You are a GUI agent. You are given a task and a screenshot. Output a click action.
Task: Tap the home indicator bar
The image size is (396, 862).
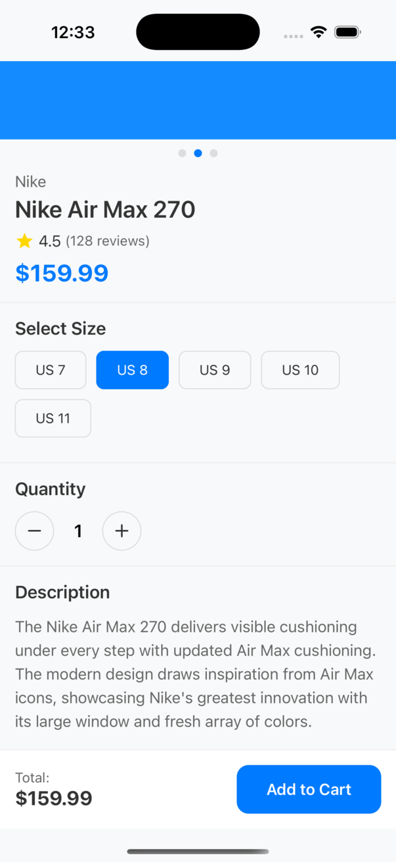(x=198, y=851)
